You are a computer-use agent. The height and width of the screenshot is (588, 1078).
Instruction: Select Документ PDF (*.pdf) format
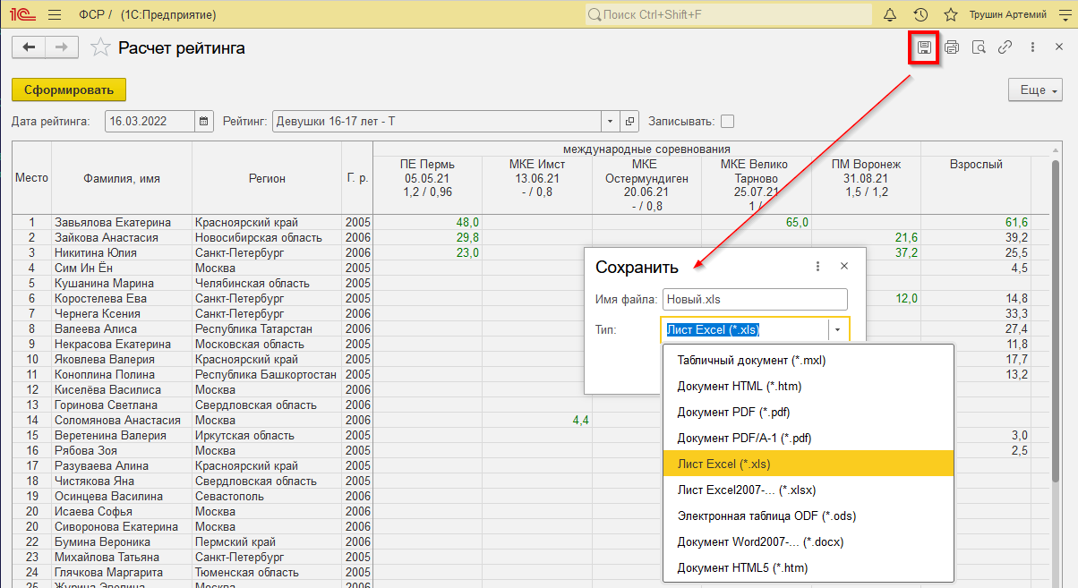733,413
